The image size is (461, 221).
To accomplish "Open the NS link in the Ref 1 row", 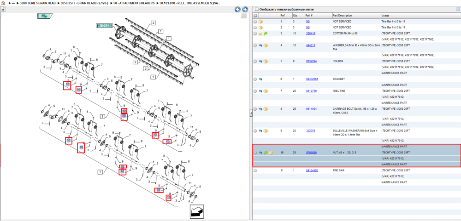I will point(308,22).
